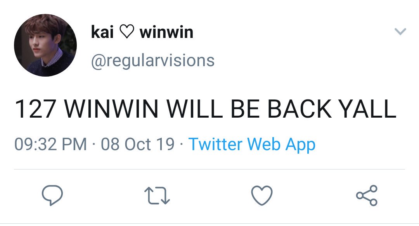Click the reply speech bubble icon
419x226 pixels.
pos(52,195)
